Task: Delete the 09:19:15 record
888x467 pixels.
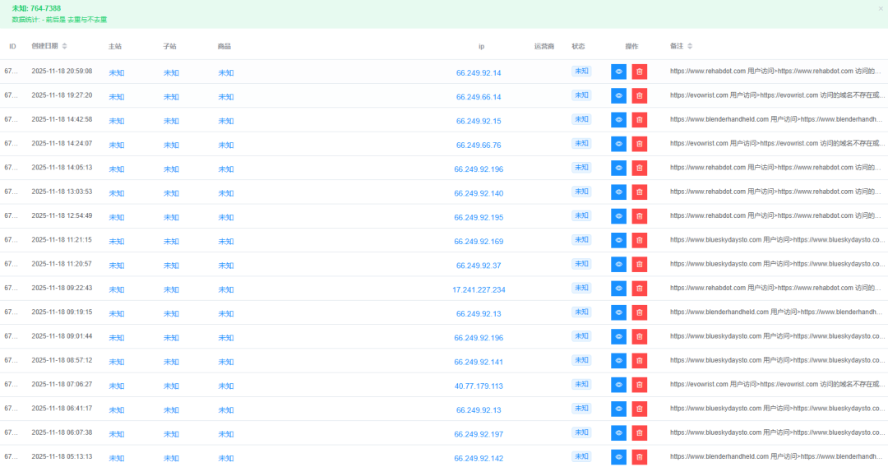Action: [640, 312]
